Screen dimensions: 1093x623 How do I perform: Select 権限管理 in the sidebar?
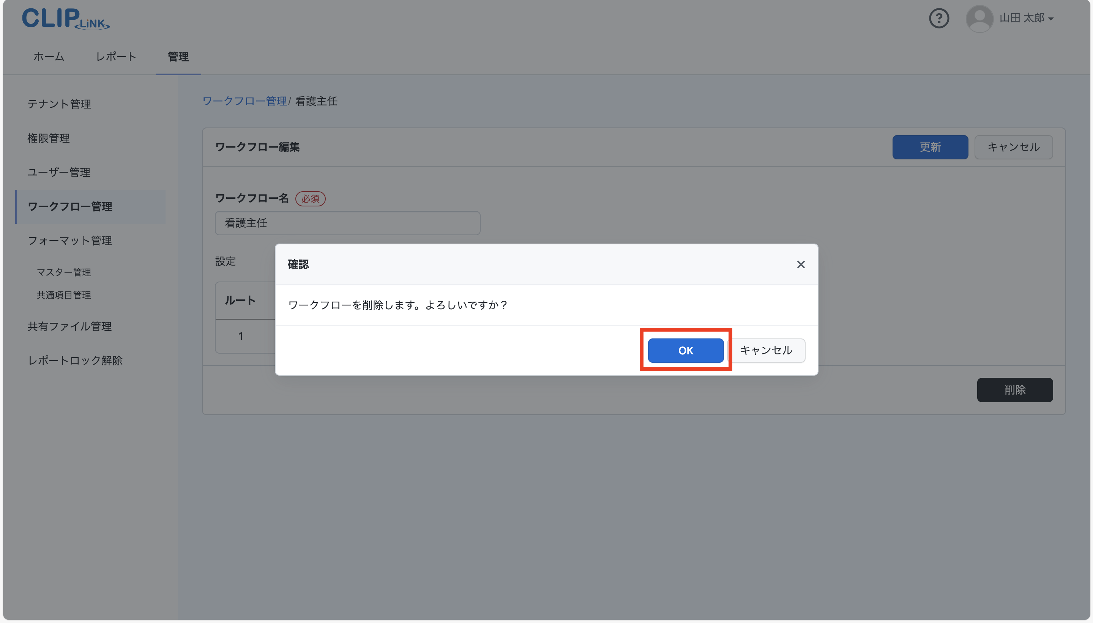(48, 138)
